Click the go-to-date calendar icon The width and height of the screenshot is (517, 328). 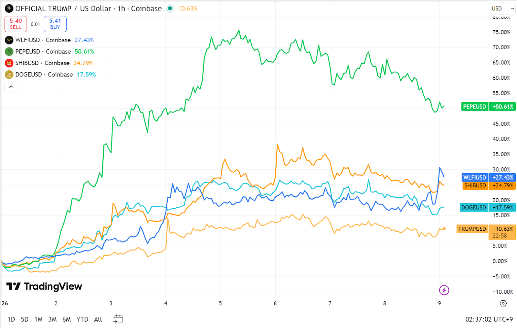coord(118,319)
